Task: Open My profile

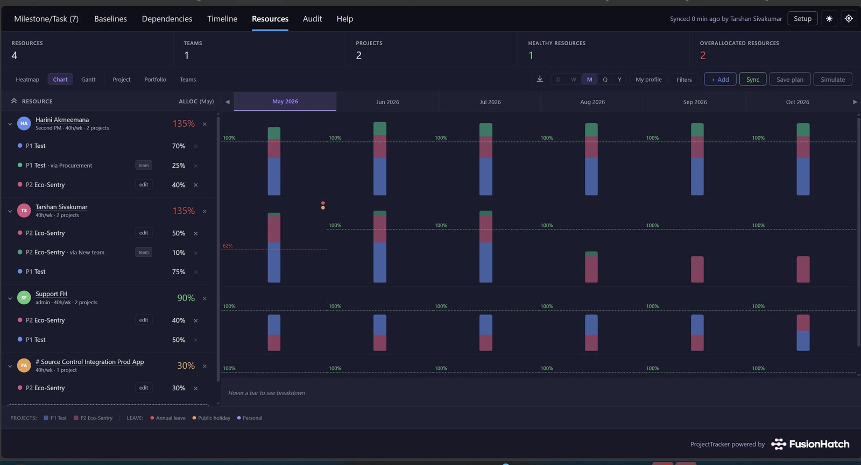Action: [648, 80]
